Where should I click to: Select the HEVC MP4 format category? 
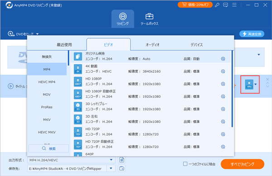tap(47, 82)
